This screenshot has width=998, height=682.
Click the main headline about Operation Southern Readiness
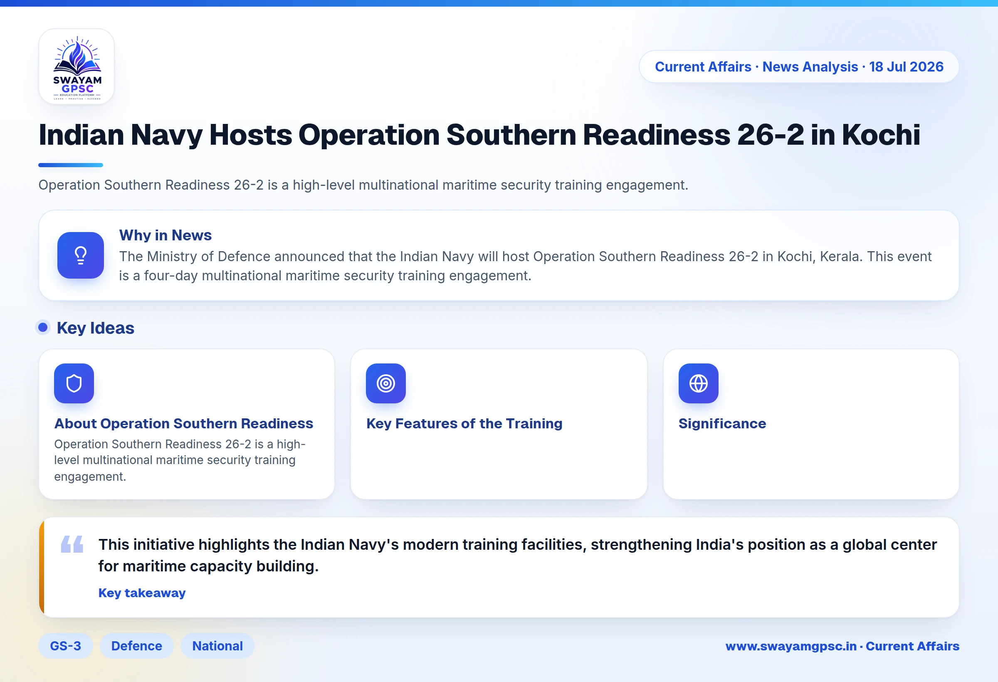click(479, 135)
